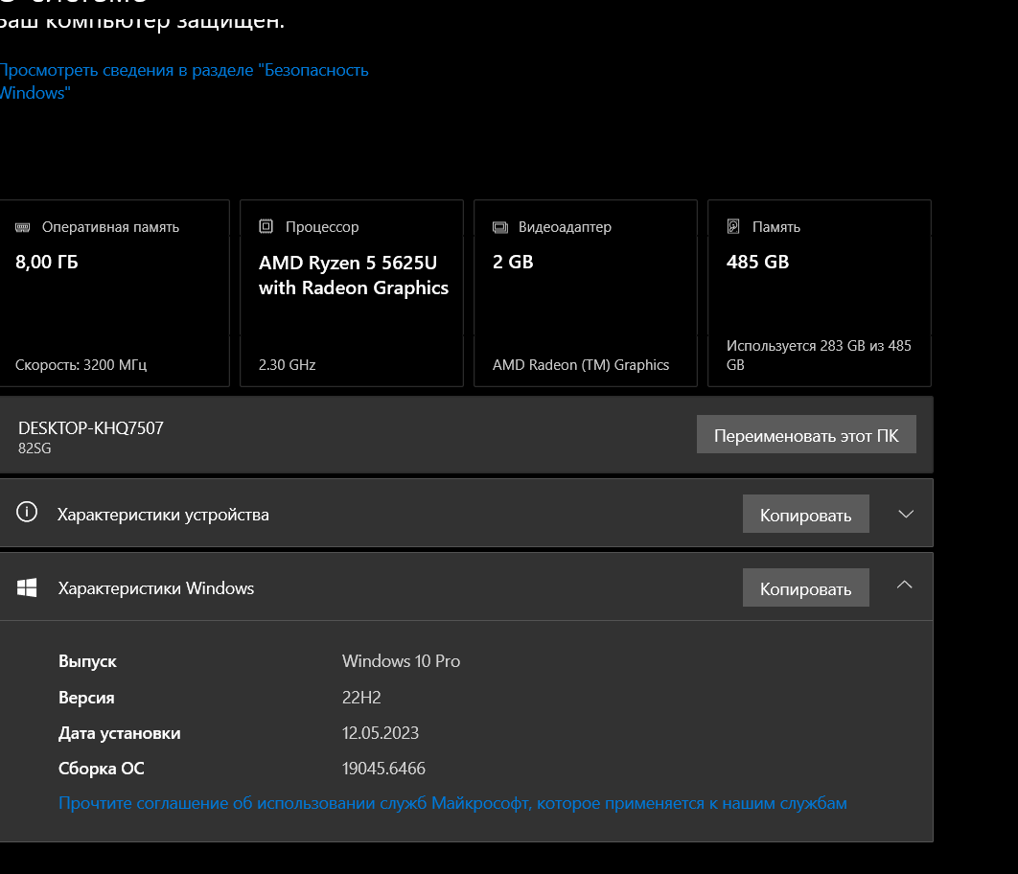Viewport: 1018px width, 874px height.
Task: Click the 8,00 ГБ RAM value
Action: click(47, 263)
